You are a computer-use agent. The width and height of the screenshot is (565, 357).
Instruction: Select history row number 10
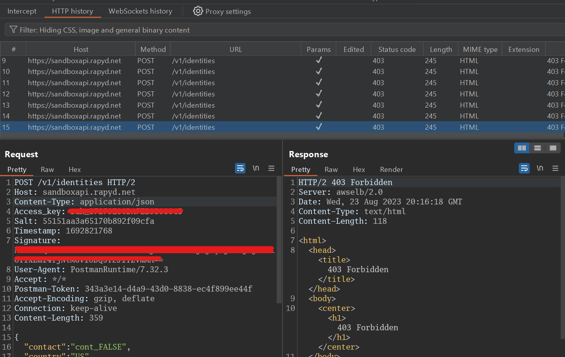[282, 72]
